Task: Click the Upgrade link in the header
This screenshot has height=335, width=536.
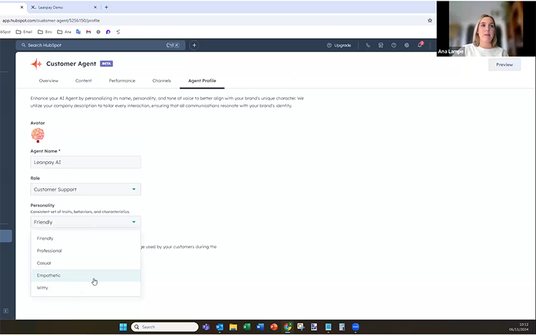Action: [x=339, y=45]
